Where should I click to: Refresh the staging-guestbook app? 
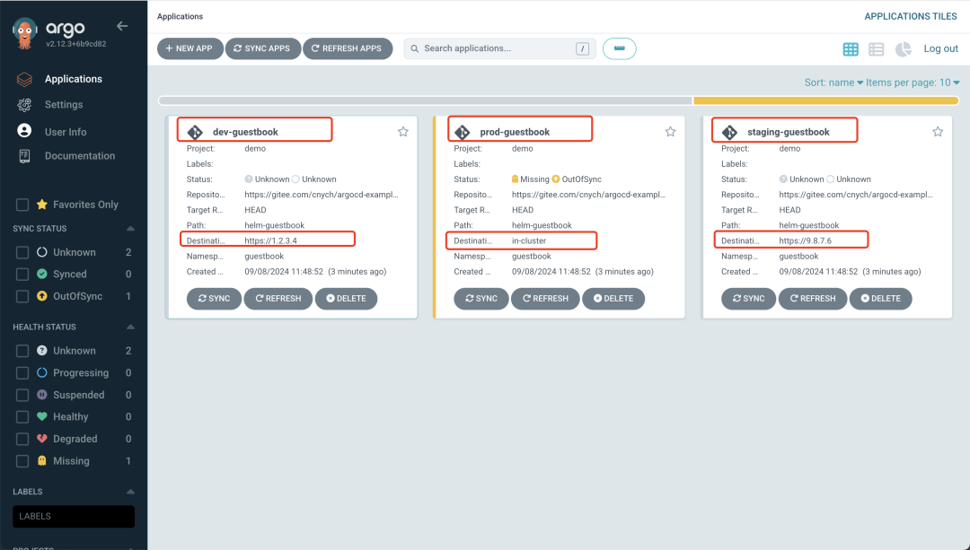pos(813,299)
